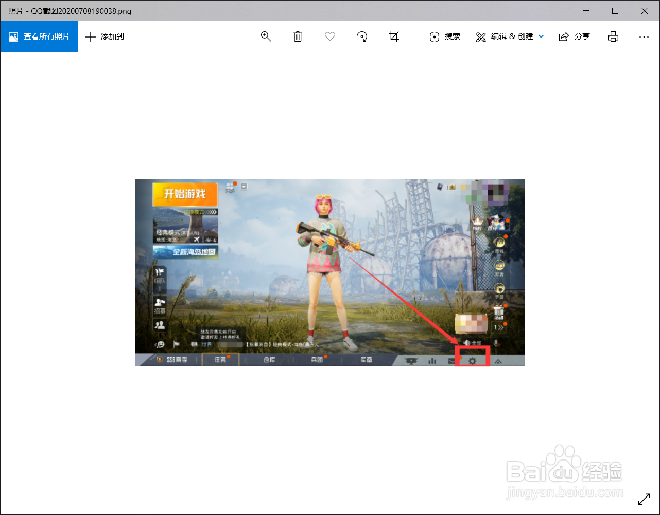
Task: Open the more options ellipsis menu
Action: pyautogui.click(x=644, y=36)
